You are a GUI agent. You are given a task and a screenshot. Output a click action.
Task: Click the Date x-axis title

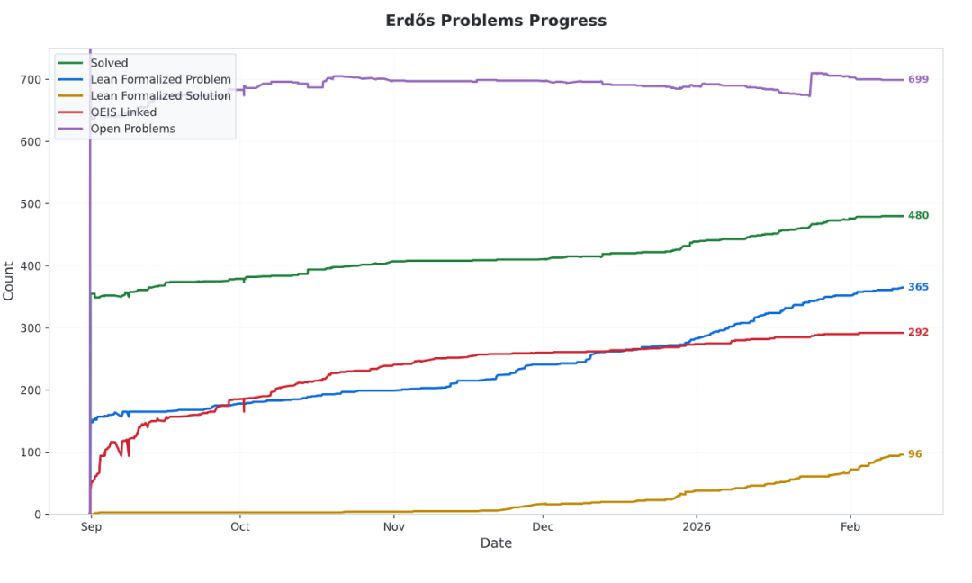tap(496, 543)
